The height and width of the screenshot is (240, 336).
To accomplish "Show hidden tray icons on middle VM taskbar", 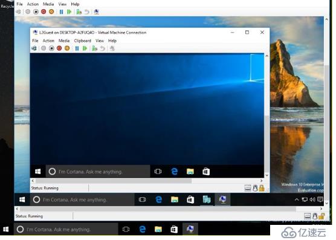I will 297,199.
